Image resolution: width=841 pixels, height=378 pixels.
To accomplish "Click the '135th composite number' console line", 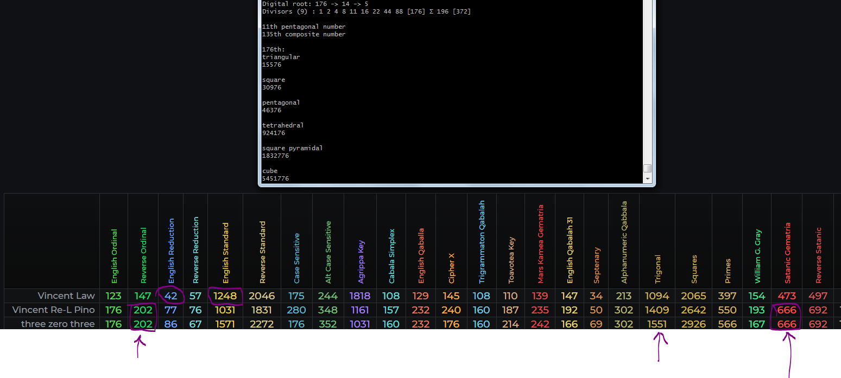I will (x=303, y=34).
